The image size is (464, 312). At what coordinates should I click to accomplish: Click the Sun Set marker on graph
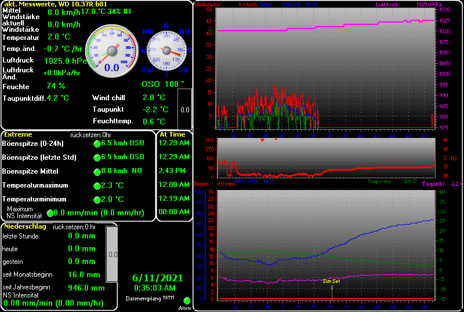tap(332, 281)
